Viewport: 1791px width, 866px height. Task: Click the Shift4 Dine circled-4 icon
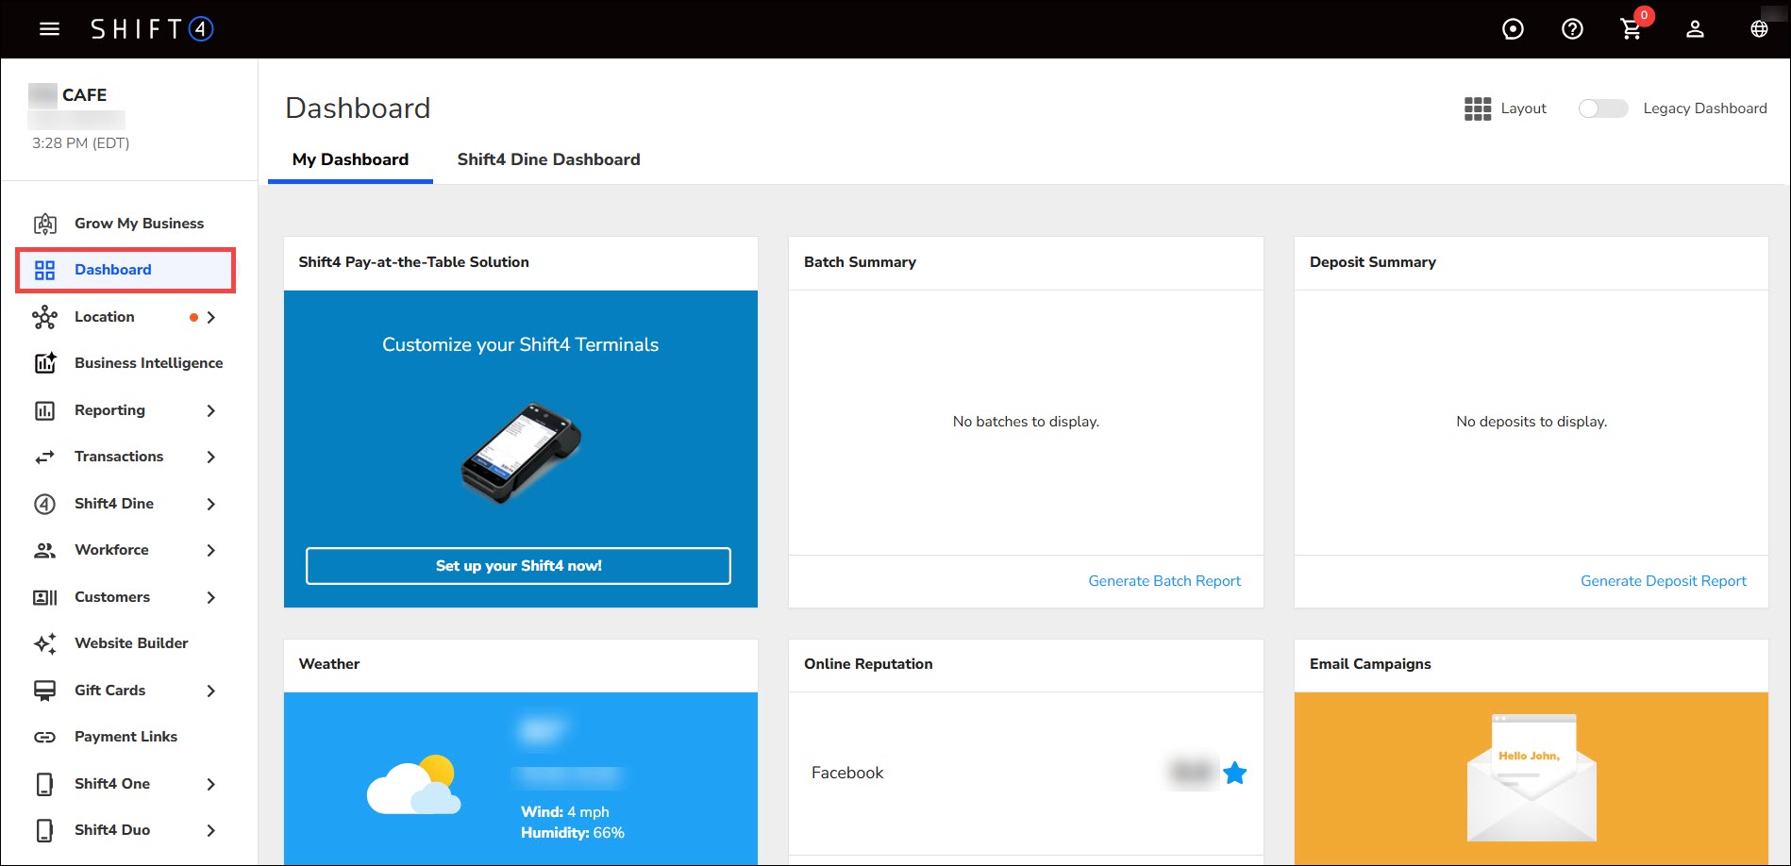(45, 504)
